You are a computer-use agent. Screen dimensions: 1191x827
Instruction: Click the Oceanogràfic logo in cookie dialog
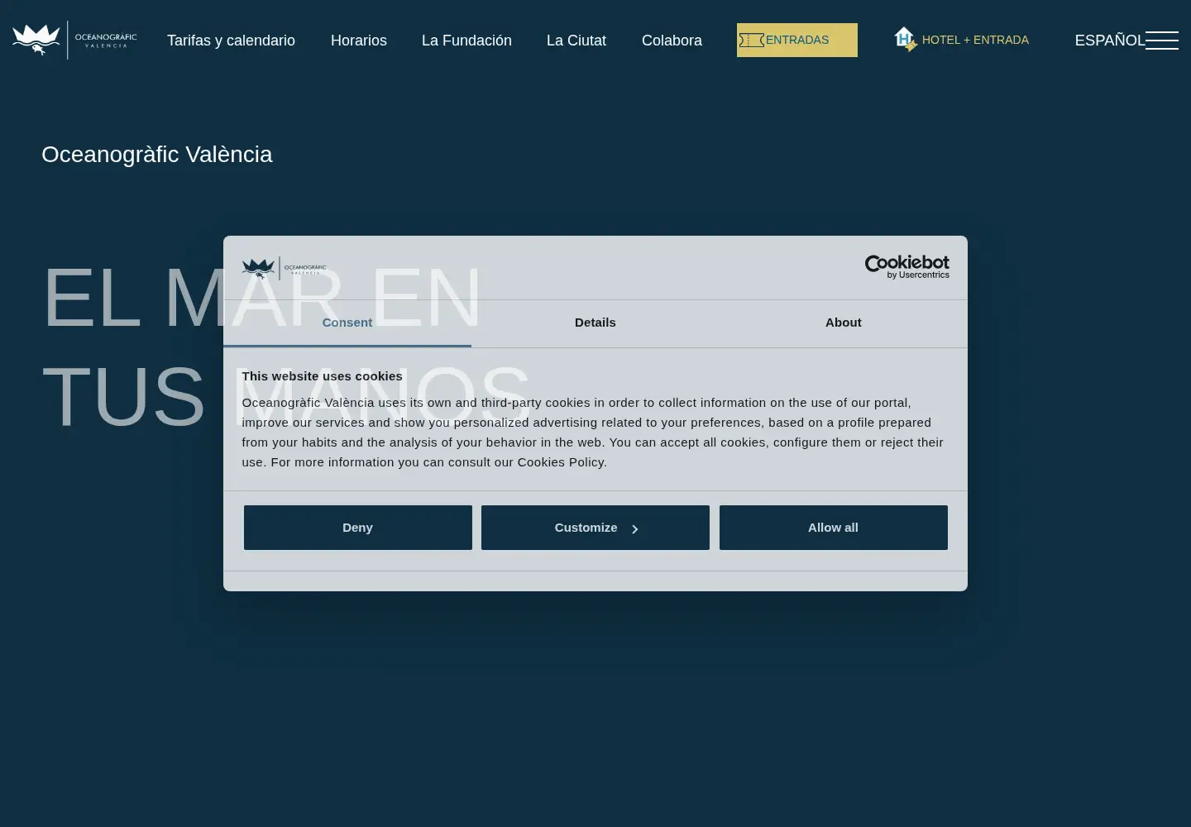click(284, 267)
